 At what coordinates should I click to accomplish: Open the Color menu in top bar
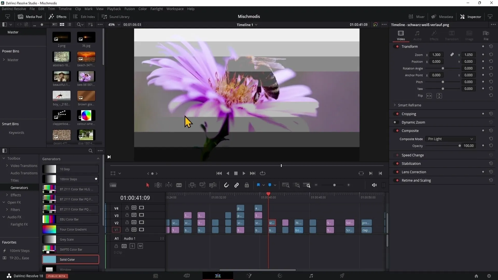click(x=143, y=9)
